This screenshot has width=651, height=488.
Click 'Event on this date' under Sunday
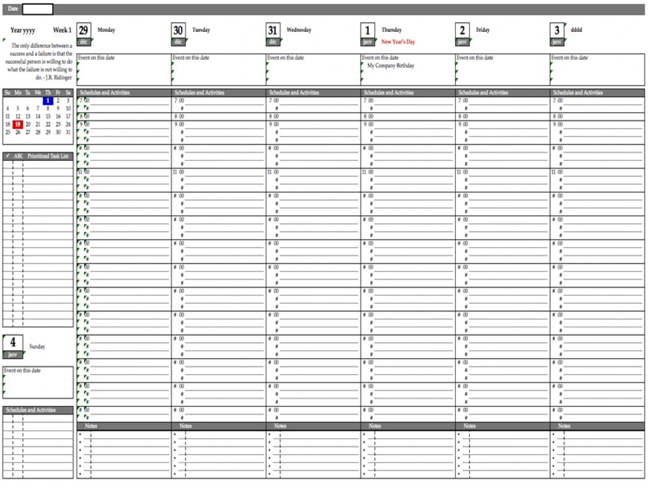pos(22,371)
